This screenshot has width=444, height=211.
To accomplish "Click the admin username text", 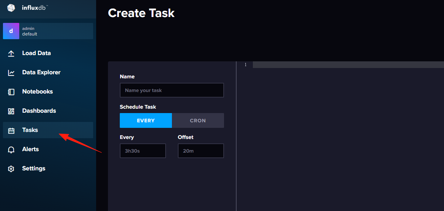I will (x=28, y=28).
